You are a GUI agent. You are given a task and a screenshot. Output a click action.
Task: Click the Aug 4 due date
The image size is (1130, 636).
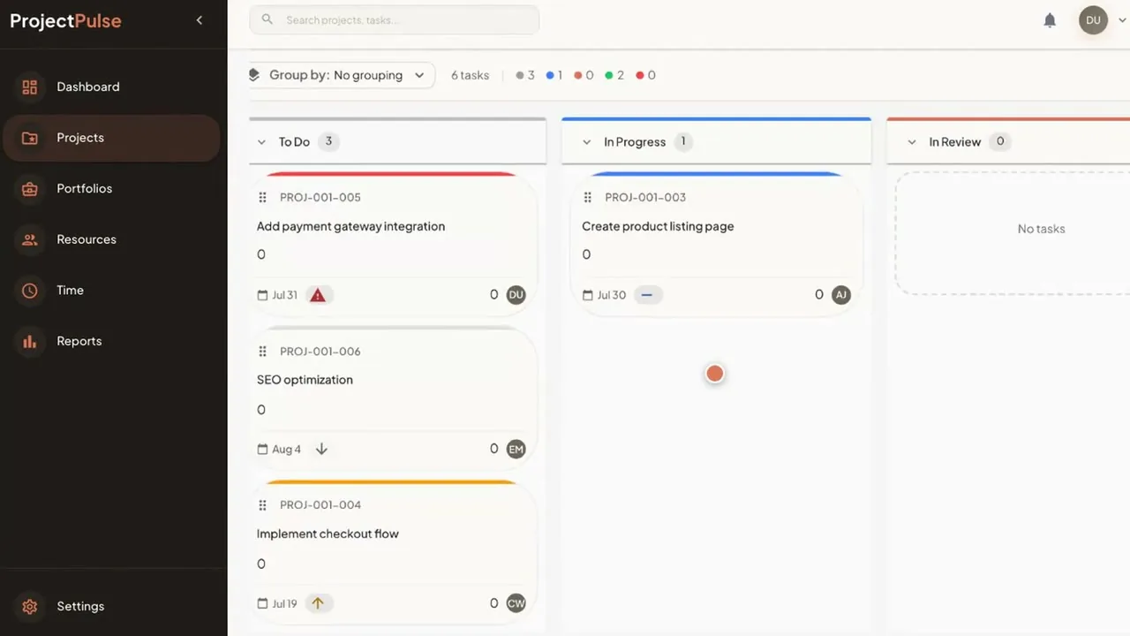click(279, 449)
